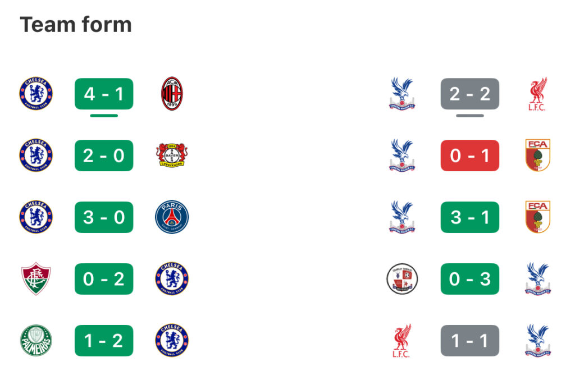Screen dimensions: 575x380
Task: Click the Fluminense club badge
Action: pos(35,278)
